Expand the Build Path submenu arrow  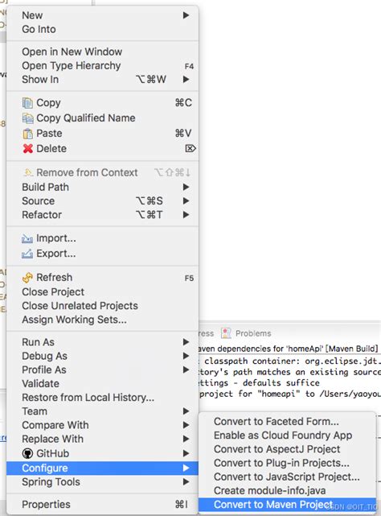click(186, 187)
